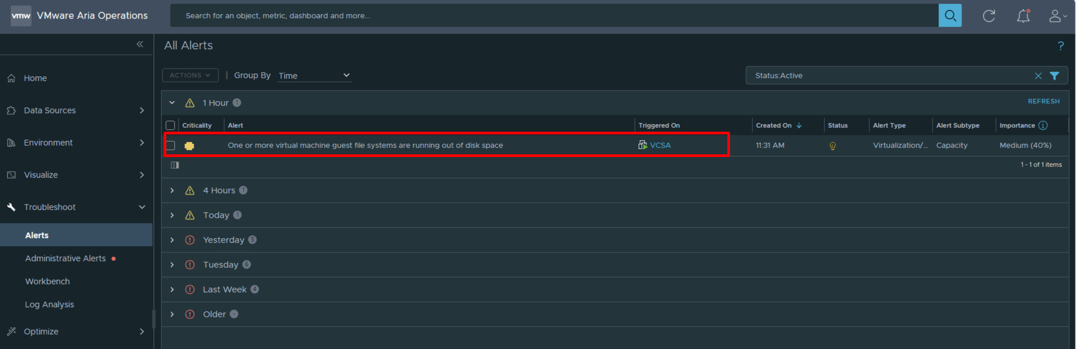Click the Troubleshoot wrench icon
The width and height of the screenshot is (1076, 349).
click(x=11, y=207)
